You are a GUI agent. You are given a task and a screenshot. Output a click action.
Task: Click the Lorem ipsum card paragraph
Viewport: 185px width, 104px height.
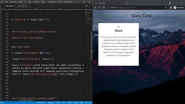pos(119,46)
